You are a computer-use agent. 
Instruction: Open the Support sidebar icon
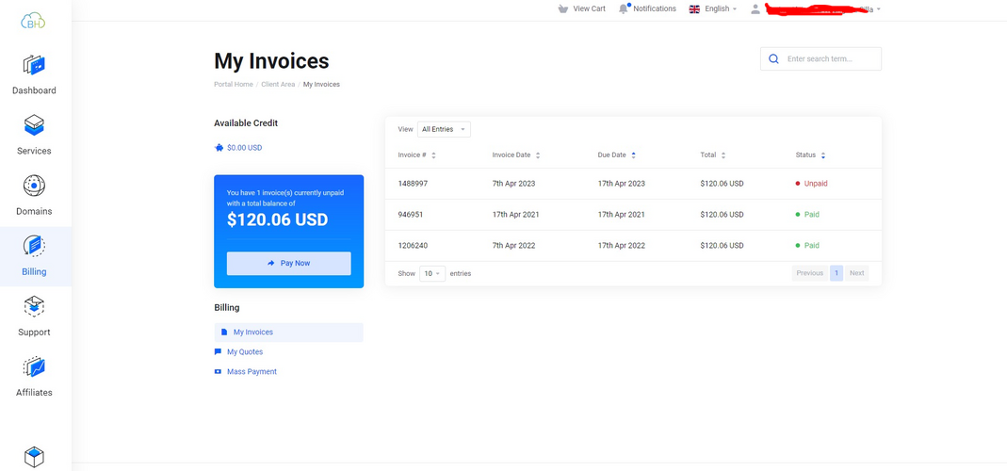coord(34,306)
